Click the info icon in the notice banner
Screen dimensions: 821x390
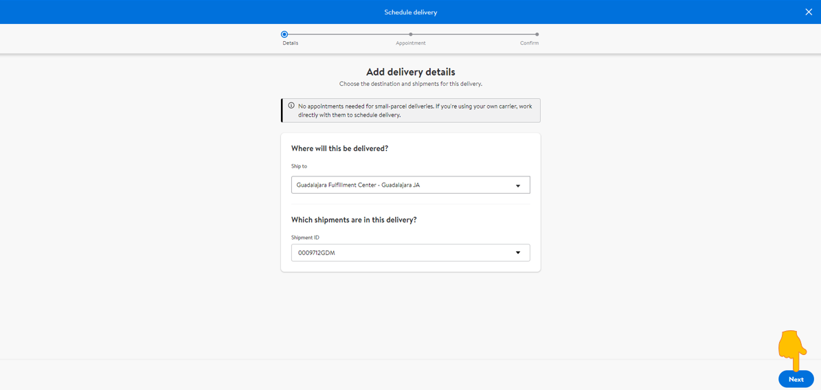click(x=291, y=105)
